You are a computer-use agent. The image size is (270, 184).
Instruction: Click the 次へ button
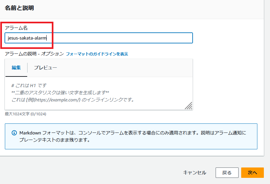[253, 173]
